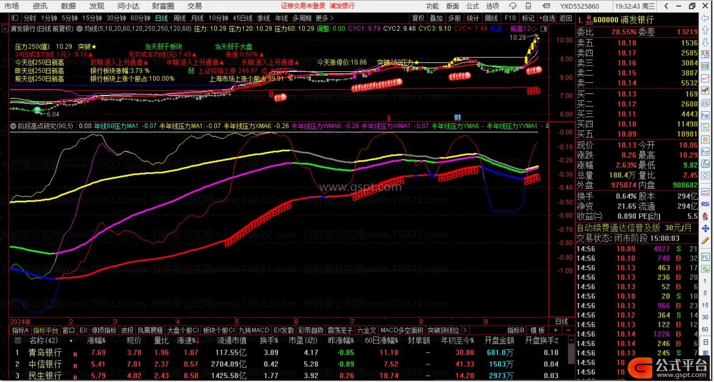The width and height of the screenshot is (714, 382).
Task: Collapse the 浦发银行 main chart triangle
Action: (5, 29)
